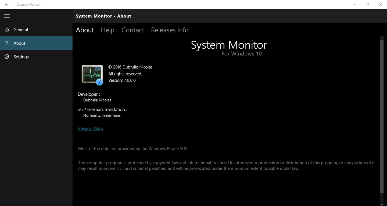
Task: Switch to the Help tab
Action: (x=107, y=30)
